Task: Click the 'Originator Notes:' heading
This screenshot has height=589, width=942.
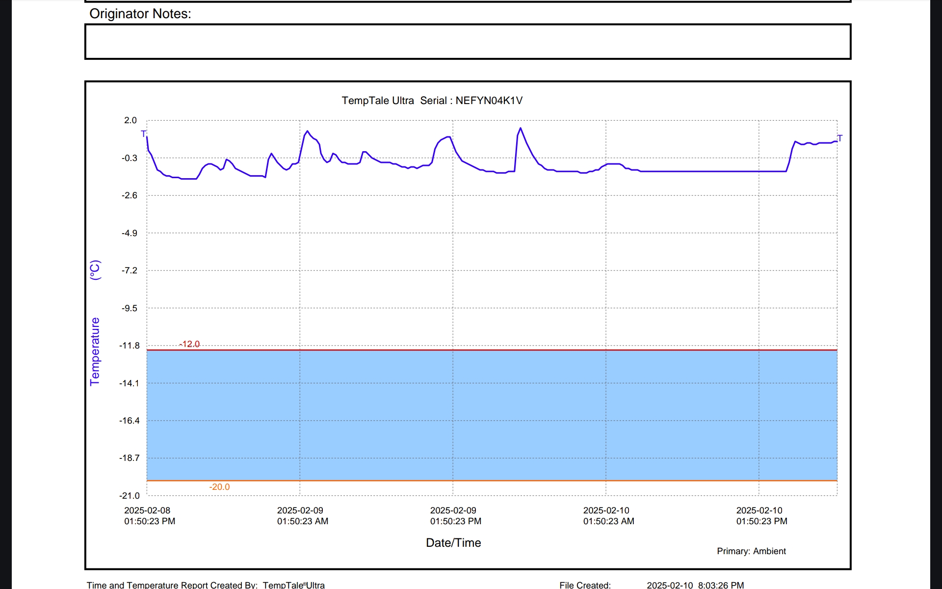Action: 140,14
